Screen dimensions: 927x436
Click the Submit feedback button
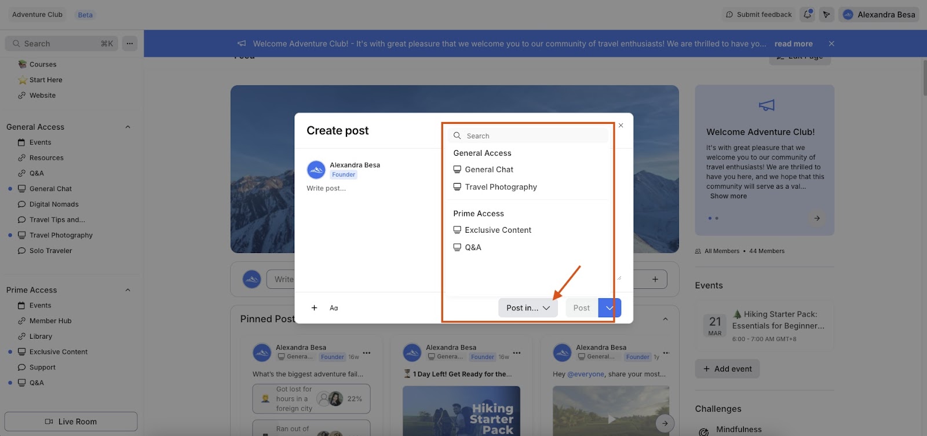pos(758,14)
